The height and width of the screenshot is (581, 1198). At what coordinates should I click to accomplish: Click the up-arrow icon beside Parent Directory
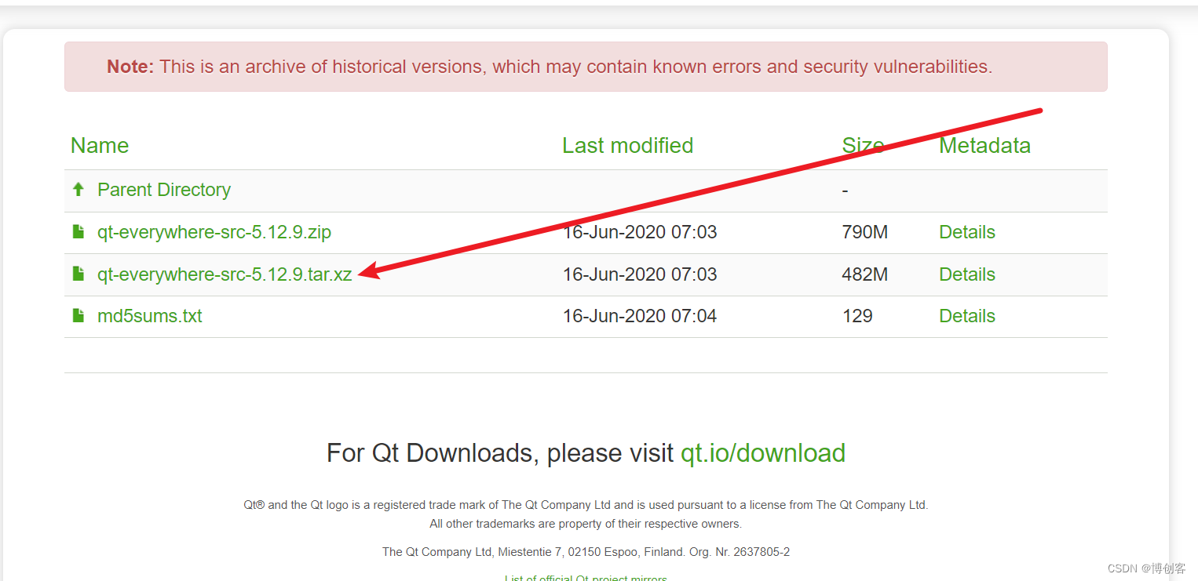click(78, 189)
